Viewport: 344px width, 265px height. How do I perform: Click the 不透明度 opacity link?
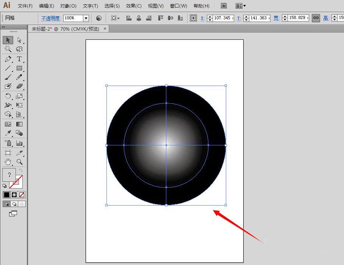click(x=51, y=18)
